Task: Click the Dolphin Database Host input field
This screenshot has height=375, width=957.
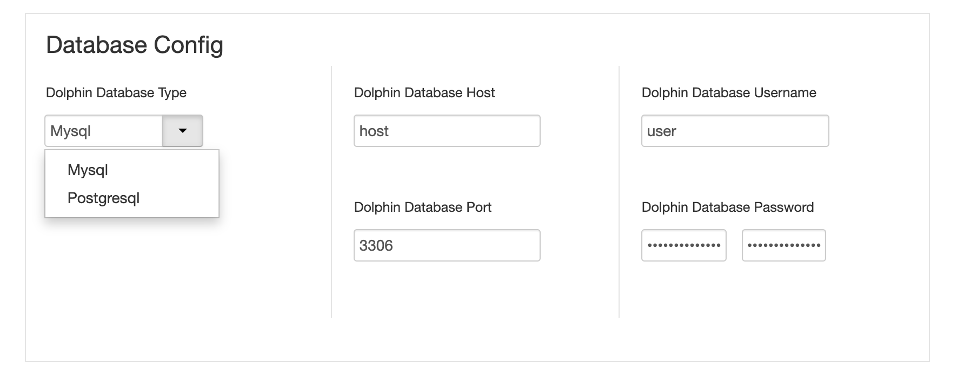Action: 447,131
